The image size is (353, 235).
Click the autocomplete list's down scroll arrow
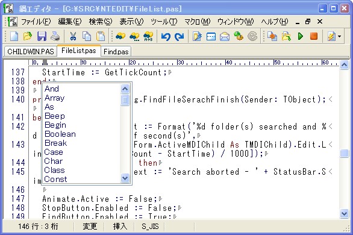point(125,178)
